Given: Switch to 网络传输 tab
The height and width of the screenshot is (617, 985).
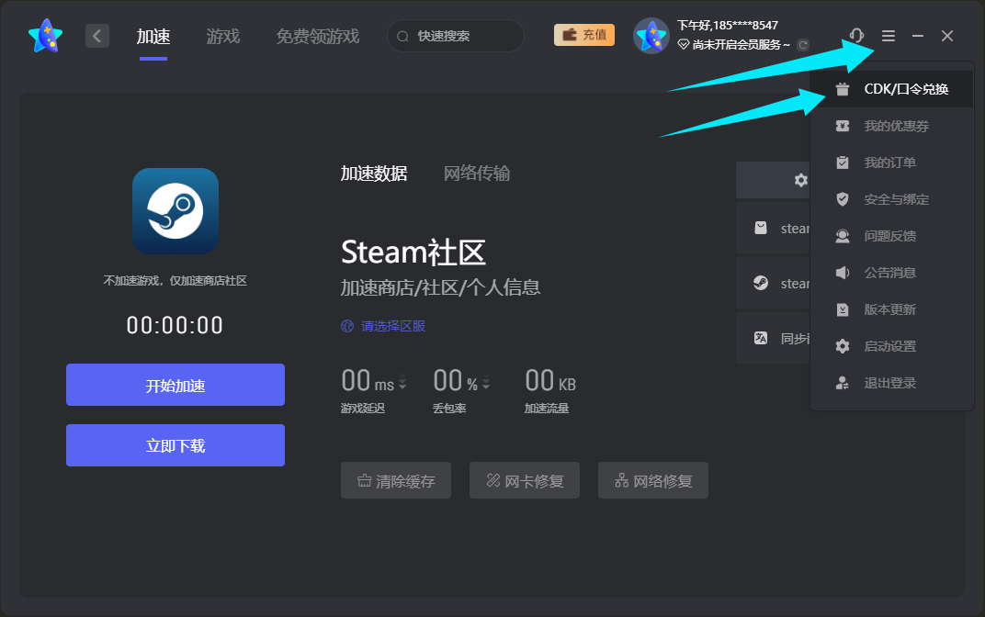Looking at the screenshot, I should 477,174.
